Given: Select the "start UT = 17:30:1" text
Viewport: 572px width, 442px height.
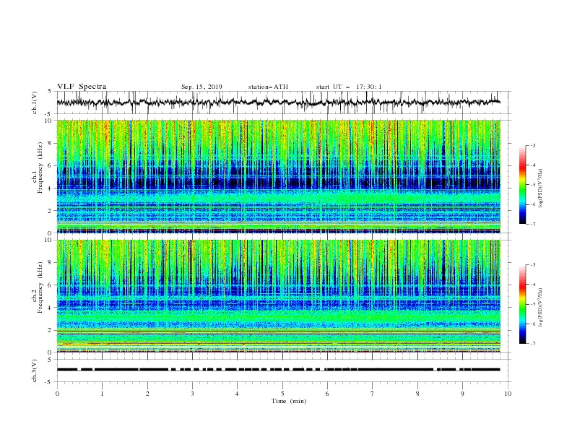Looking at the screenshot, I should click(349, 87).
